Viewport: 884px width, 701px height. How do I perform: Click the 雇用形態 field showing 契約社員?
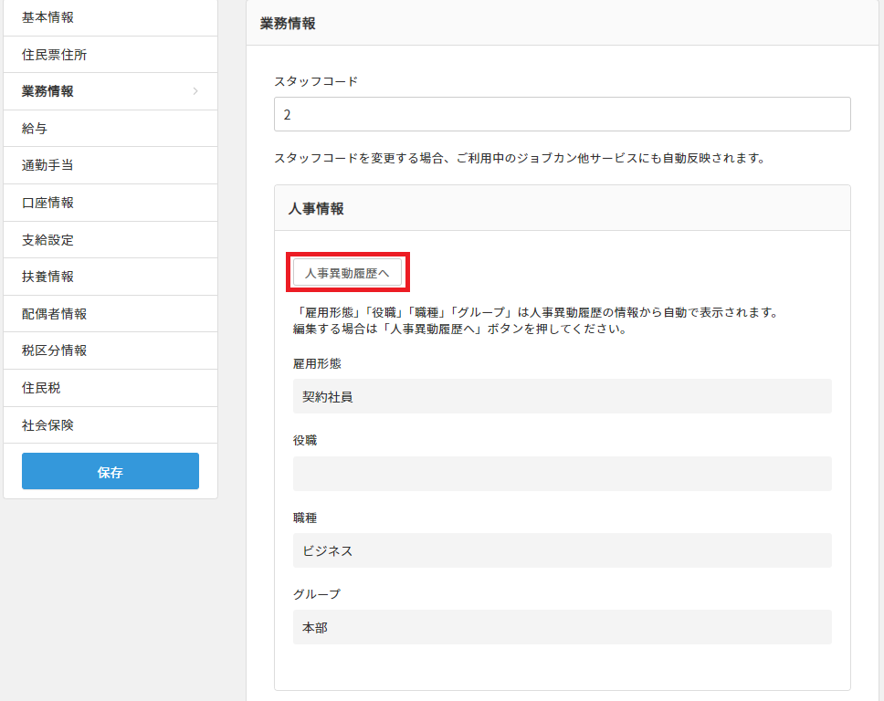562,396
